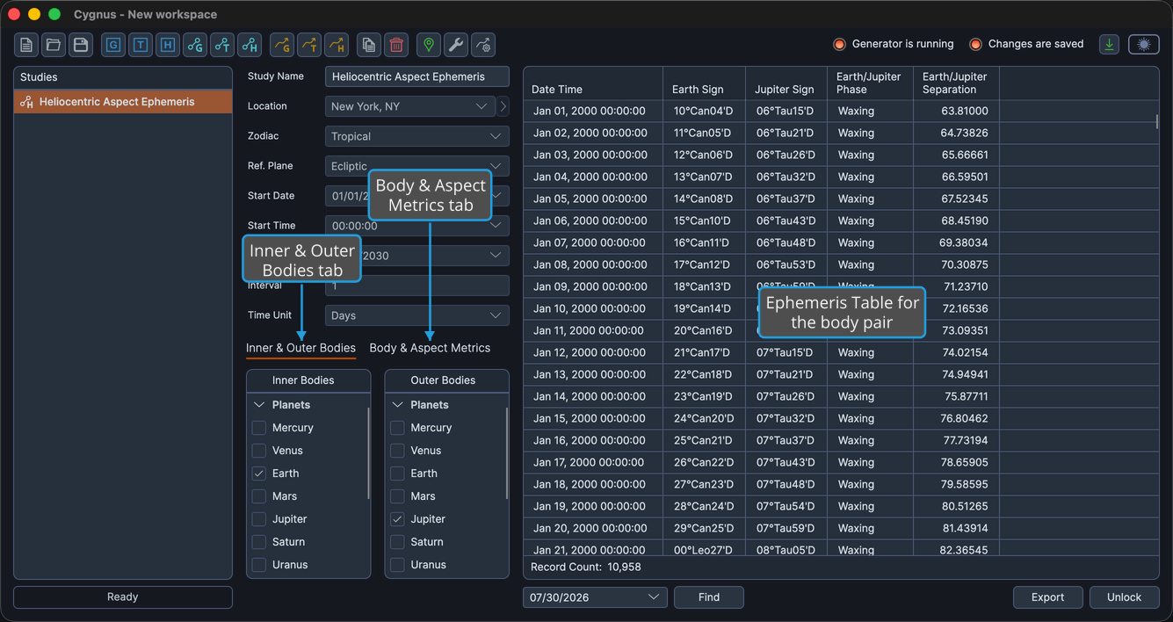Check the Mercury box under Inner Bodies
1173x622 pixels.
click(259, 428)
